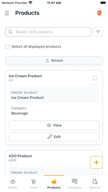Open the hamburger navigation menu
This screenshot has width=108, height=192.
[7, 13]
